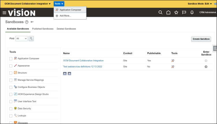The height and width of the screenshot is (124, 217).
Task: Check the Structure checkbox
Action: 11,73
